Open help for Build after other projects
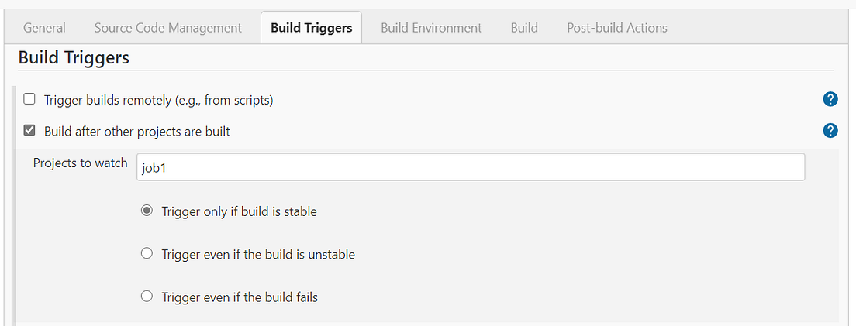Viewport: 856px width, 326px height. 830,131
